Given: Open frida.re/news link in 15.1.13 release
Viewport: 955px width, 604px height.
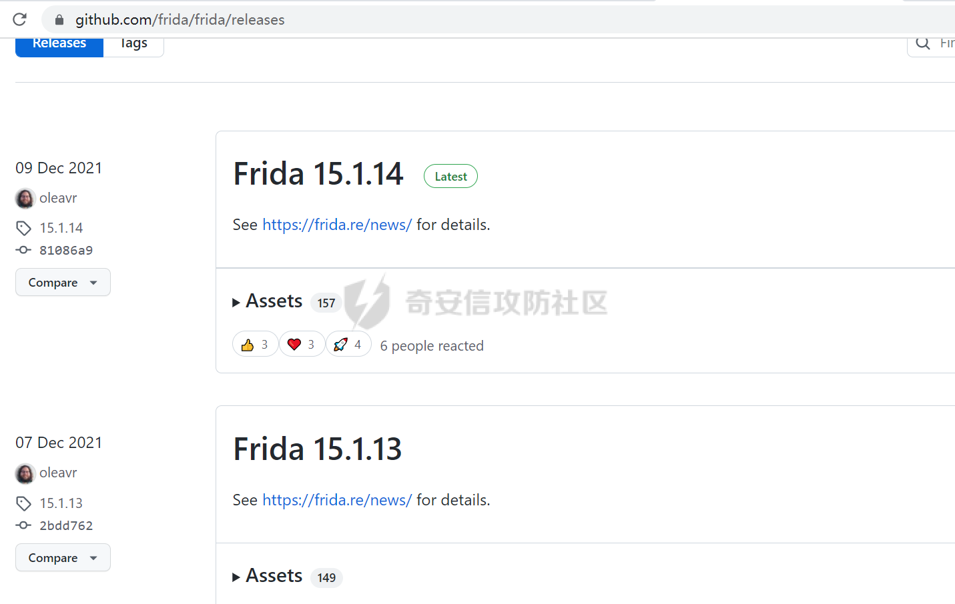Looking at the screenshot, I should click(x=337, y=500).
